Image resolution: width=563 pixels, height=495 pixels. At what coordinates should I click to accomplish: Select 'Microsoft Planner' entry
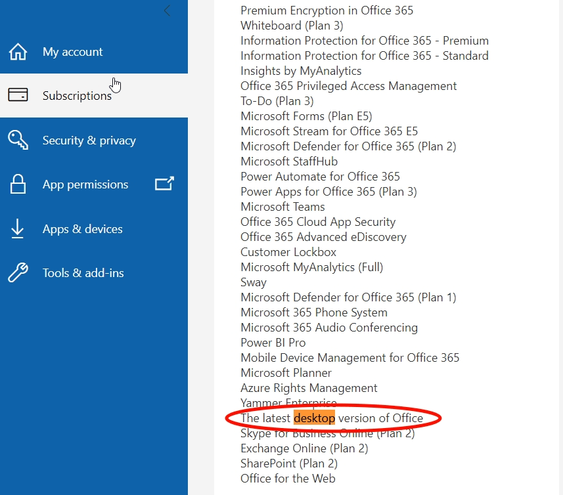286,373
